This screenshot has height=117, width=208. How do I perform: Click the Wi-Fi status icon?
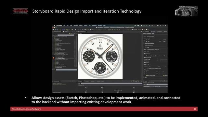(161, 25)
